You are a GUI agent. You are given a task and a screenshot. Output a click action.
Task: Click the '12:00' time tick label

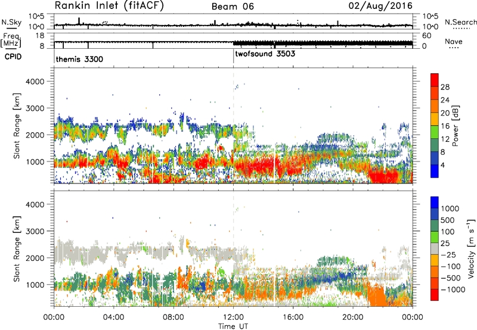tap(233, 317)
